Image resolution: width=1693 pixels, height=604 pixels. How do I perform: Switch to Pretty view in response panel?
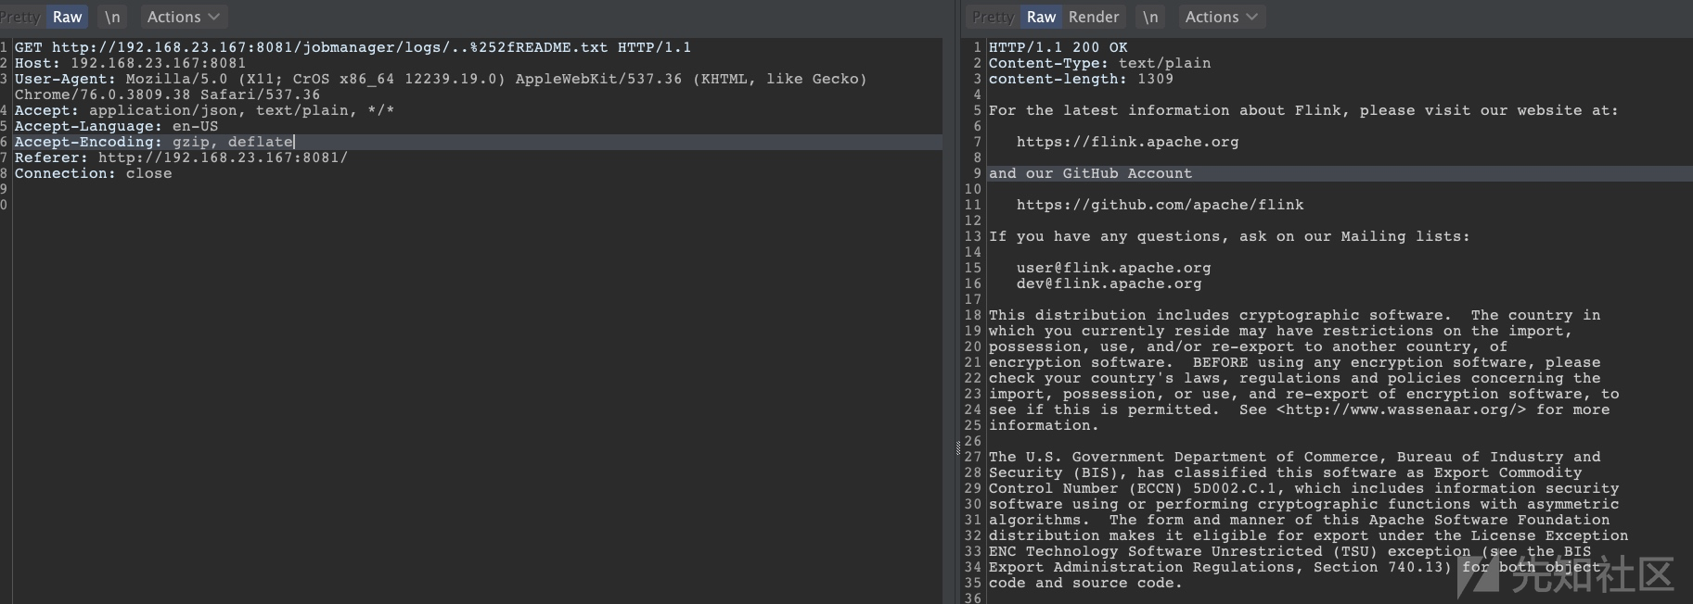993,17
